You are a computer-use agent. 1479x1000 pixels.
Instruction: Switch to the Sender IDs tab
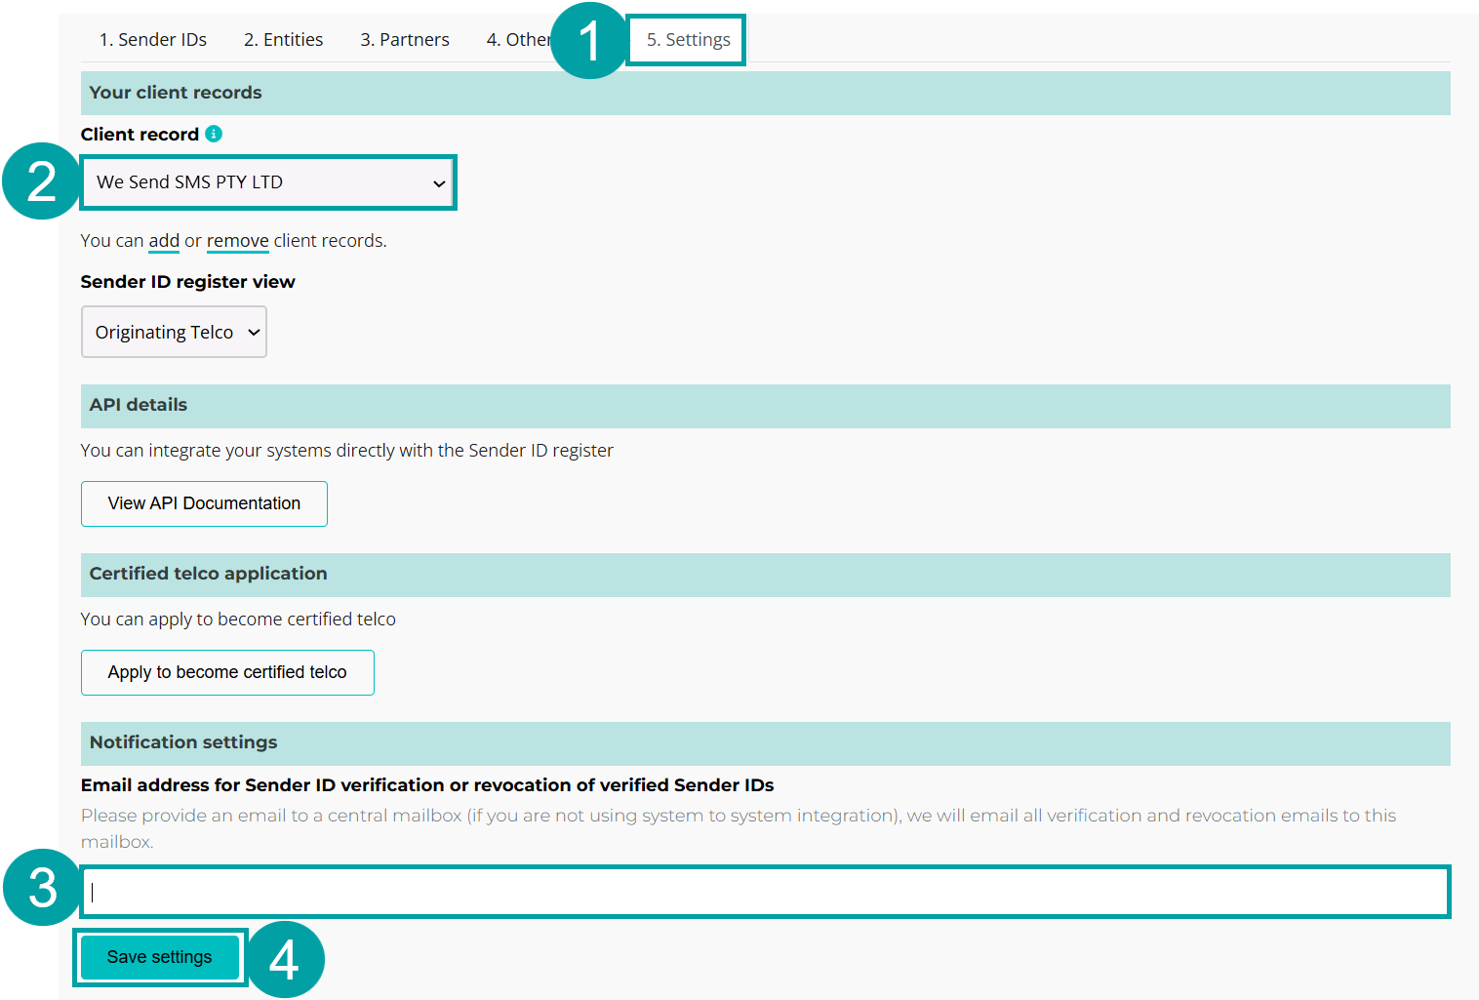click(x=152, y=39)
